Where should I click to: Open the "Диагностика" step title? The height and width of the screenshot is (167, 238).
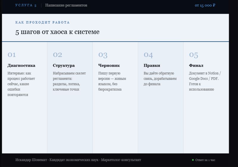point(21,65)
